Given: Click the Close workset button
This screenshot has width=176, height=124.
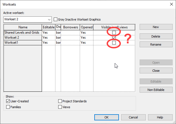Looking at the screenshot, I should click(x=156, y=71).
